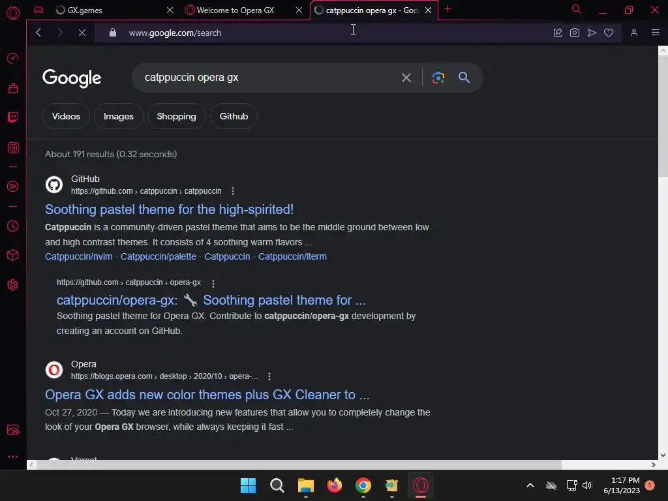The height and width of the screenshot is (501, 668).
Task: Click the scroll right arrow at page bottom
Action: (x=653, y=464)
